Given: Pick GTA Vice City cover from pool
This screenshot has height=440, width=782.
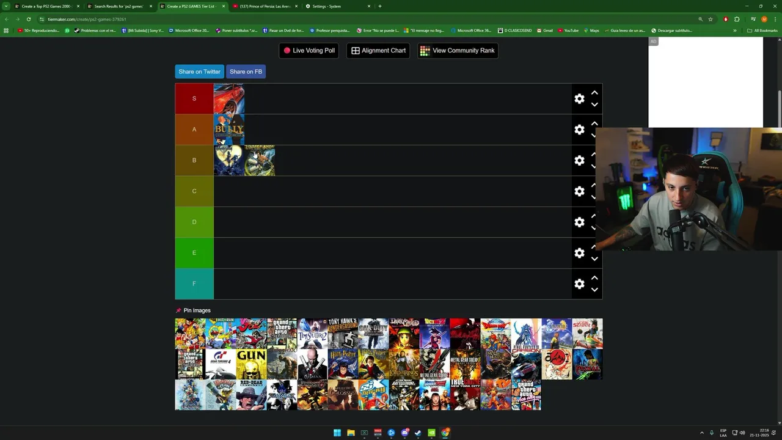Looking at the screenshot, I should coord(526,395).
